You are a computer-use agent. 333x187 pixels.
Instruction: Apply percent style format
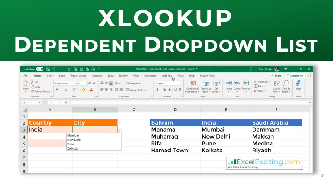coord(165,90)
